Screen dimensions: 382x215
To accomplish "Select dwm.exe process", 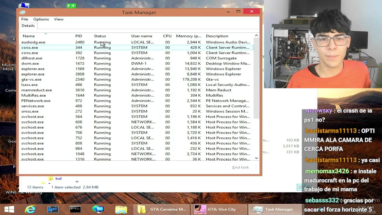I will click(136, 63).
